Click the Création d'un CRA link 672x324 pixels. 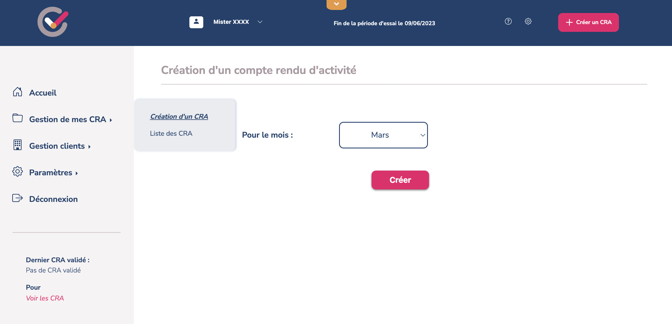coord(179,117)
